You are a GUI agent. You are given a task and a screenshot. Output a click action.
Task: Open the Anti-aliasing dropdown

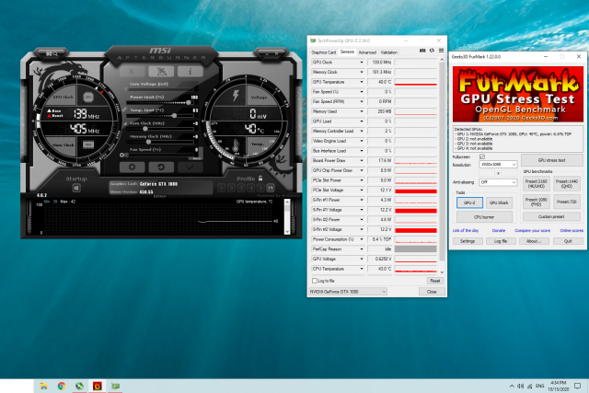[x=498, y=182]
